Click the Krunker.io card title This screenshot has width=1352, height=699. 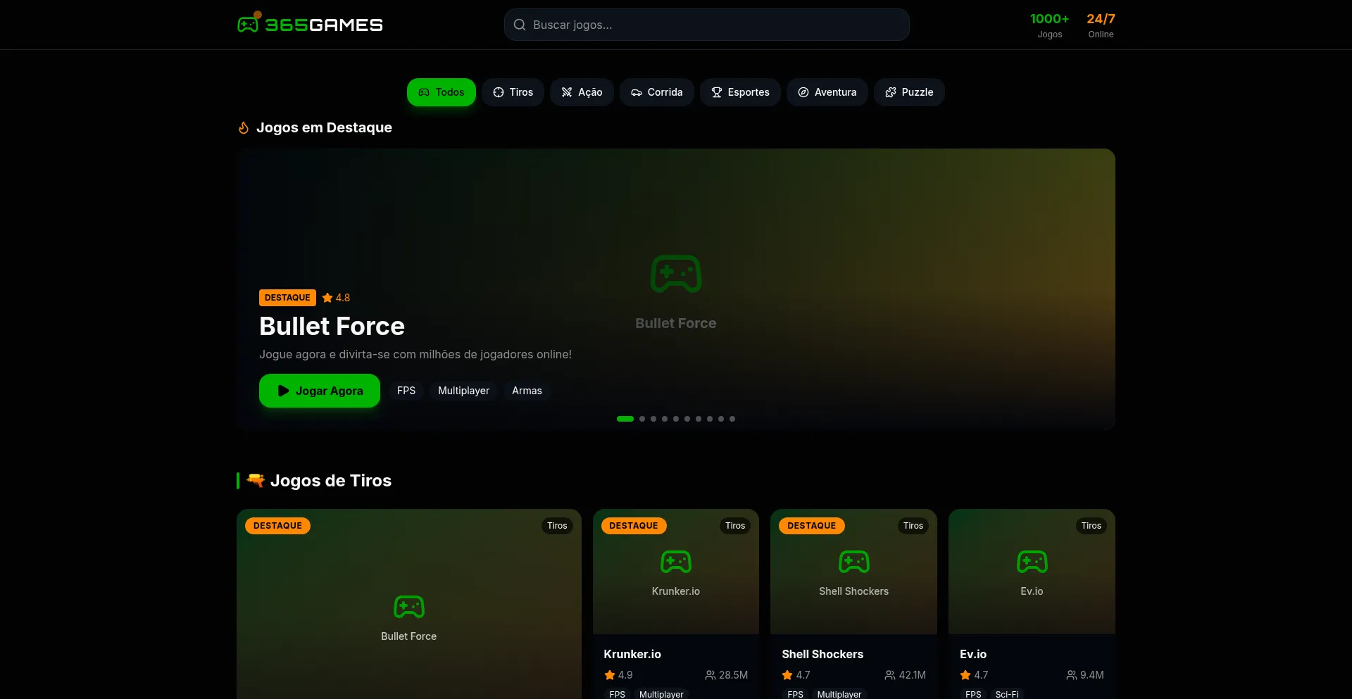click(x=632, y=654)
